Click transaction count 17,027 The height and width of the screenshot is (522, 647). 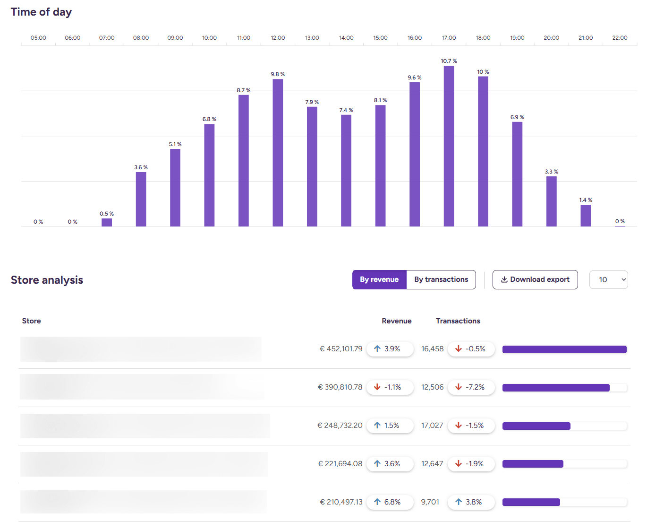point(433,426)
